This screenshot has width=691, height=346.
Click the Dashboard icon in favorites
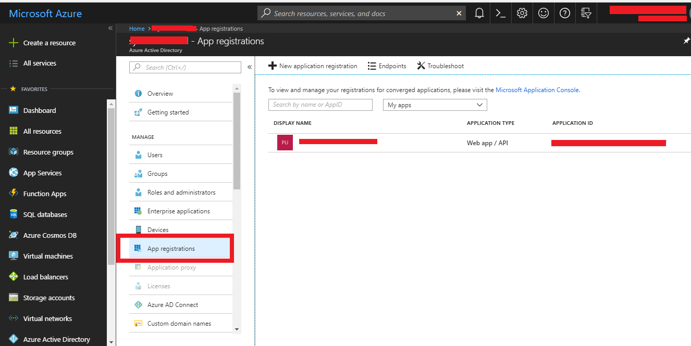coord(14,110)
